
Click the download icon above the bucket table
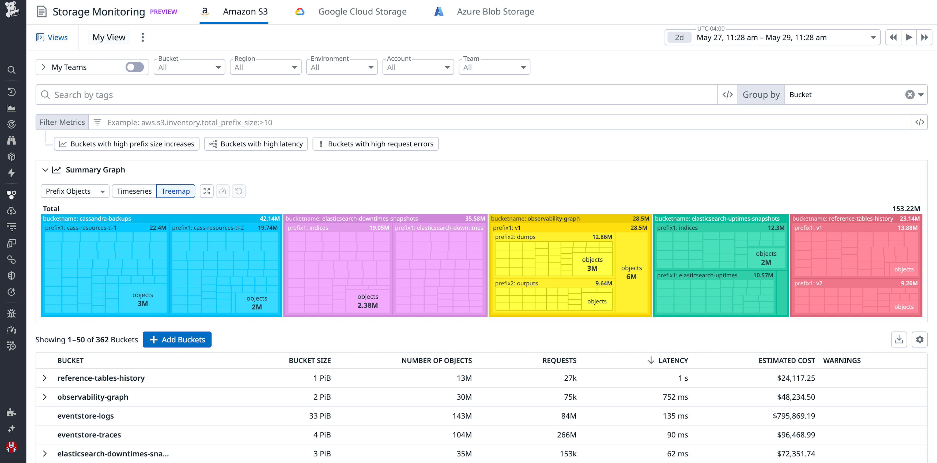(899, 339)
